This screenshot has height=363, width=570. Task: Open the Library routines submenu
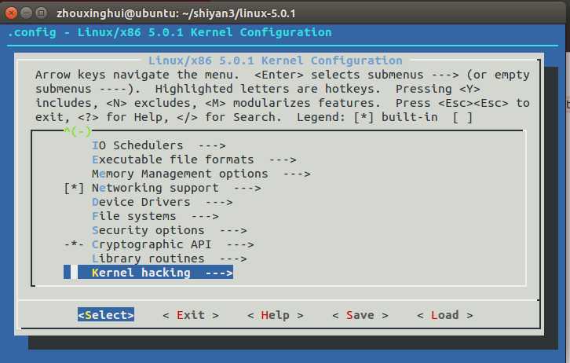[x=169, y=259]
